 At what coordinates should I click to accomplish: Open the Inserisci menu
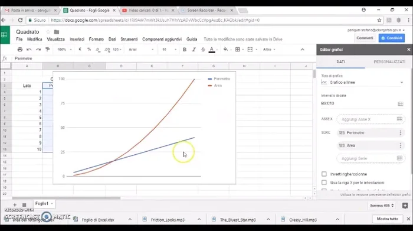tap(77, 40)
